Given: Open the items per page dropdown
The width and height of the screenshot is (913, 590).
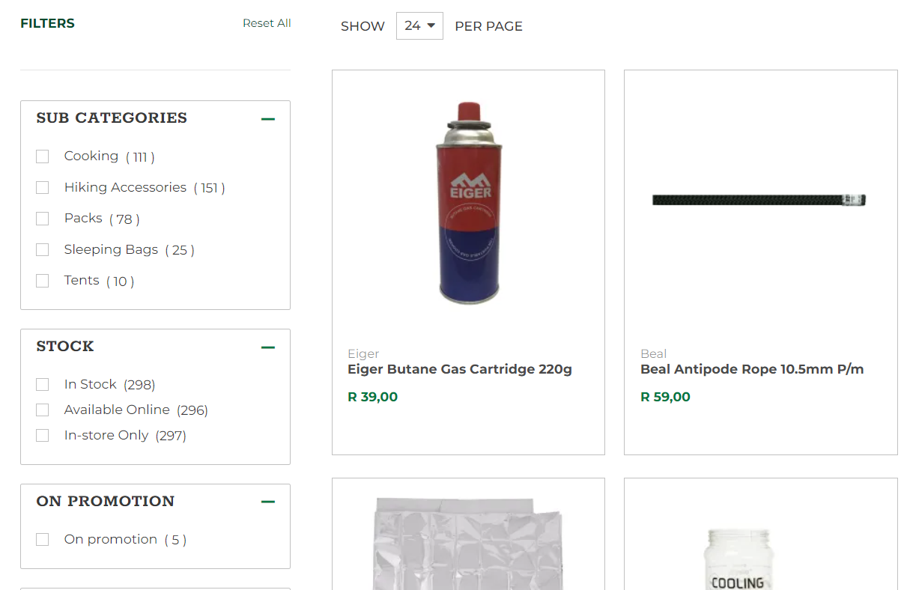Looking at the screenshot, I should 419,25.
